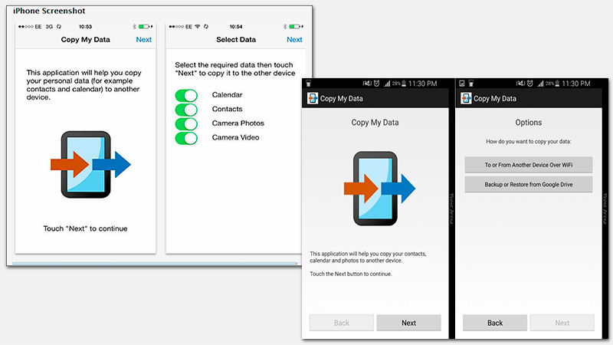Turn off the Contacts toggle

coord(186,110)
